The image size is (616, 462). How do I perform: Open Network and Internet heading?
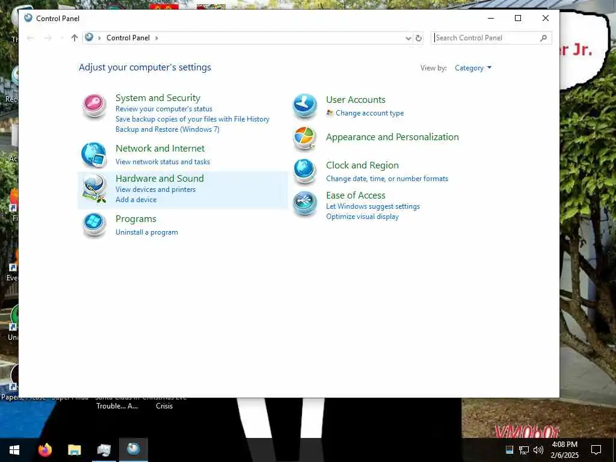(160, 149)
